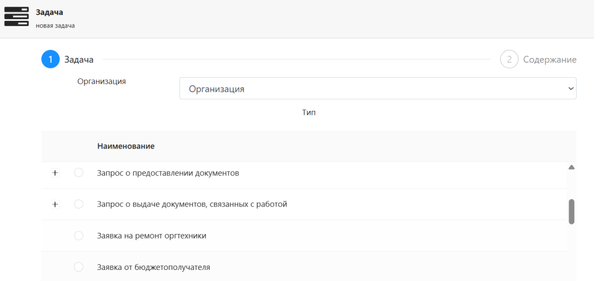This screenshot has width=594, height=281.
Task: Click the Организация select field
Action: pyautogui.click(x=378, y=88)
